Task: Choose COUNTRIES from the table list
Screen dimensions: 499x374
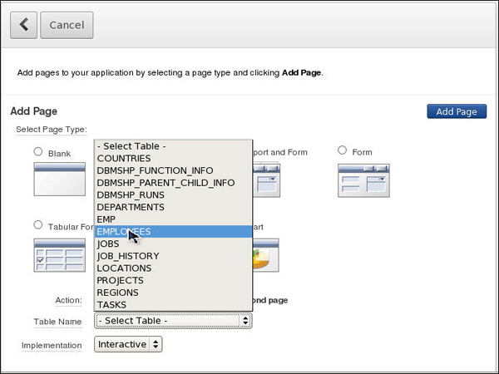Action: tap(174, 159)
